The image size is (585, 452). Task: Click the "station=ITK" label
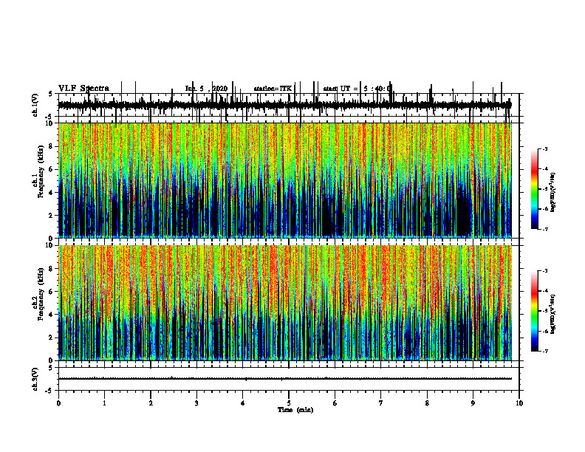point(273,89)
